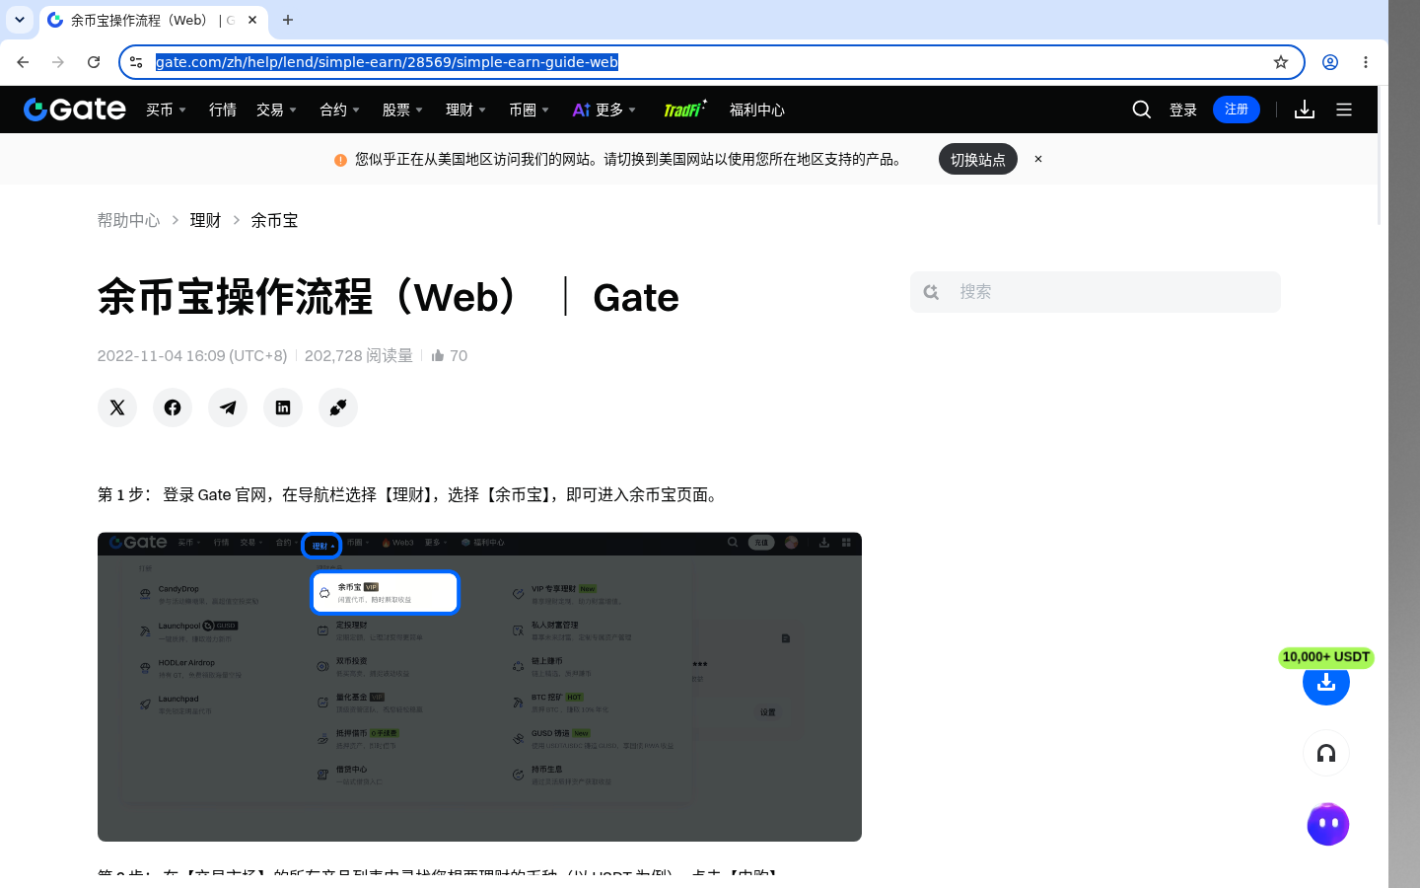Image resolution: width=1420 pixels, height=888 pixels.
Task: Click the 10,000+ USDT badge
Action: pos(1326,657)
